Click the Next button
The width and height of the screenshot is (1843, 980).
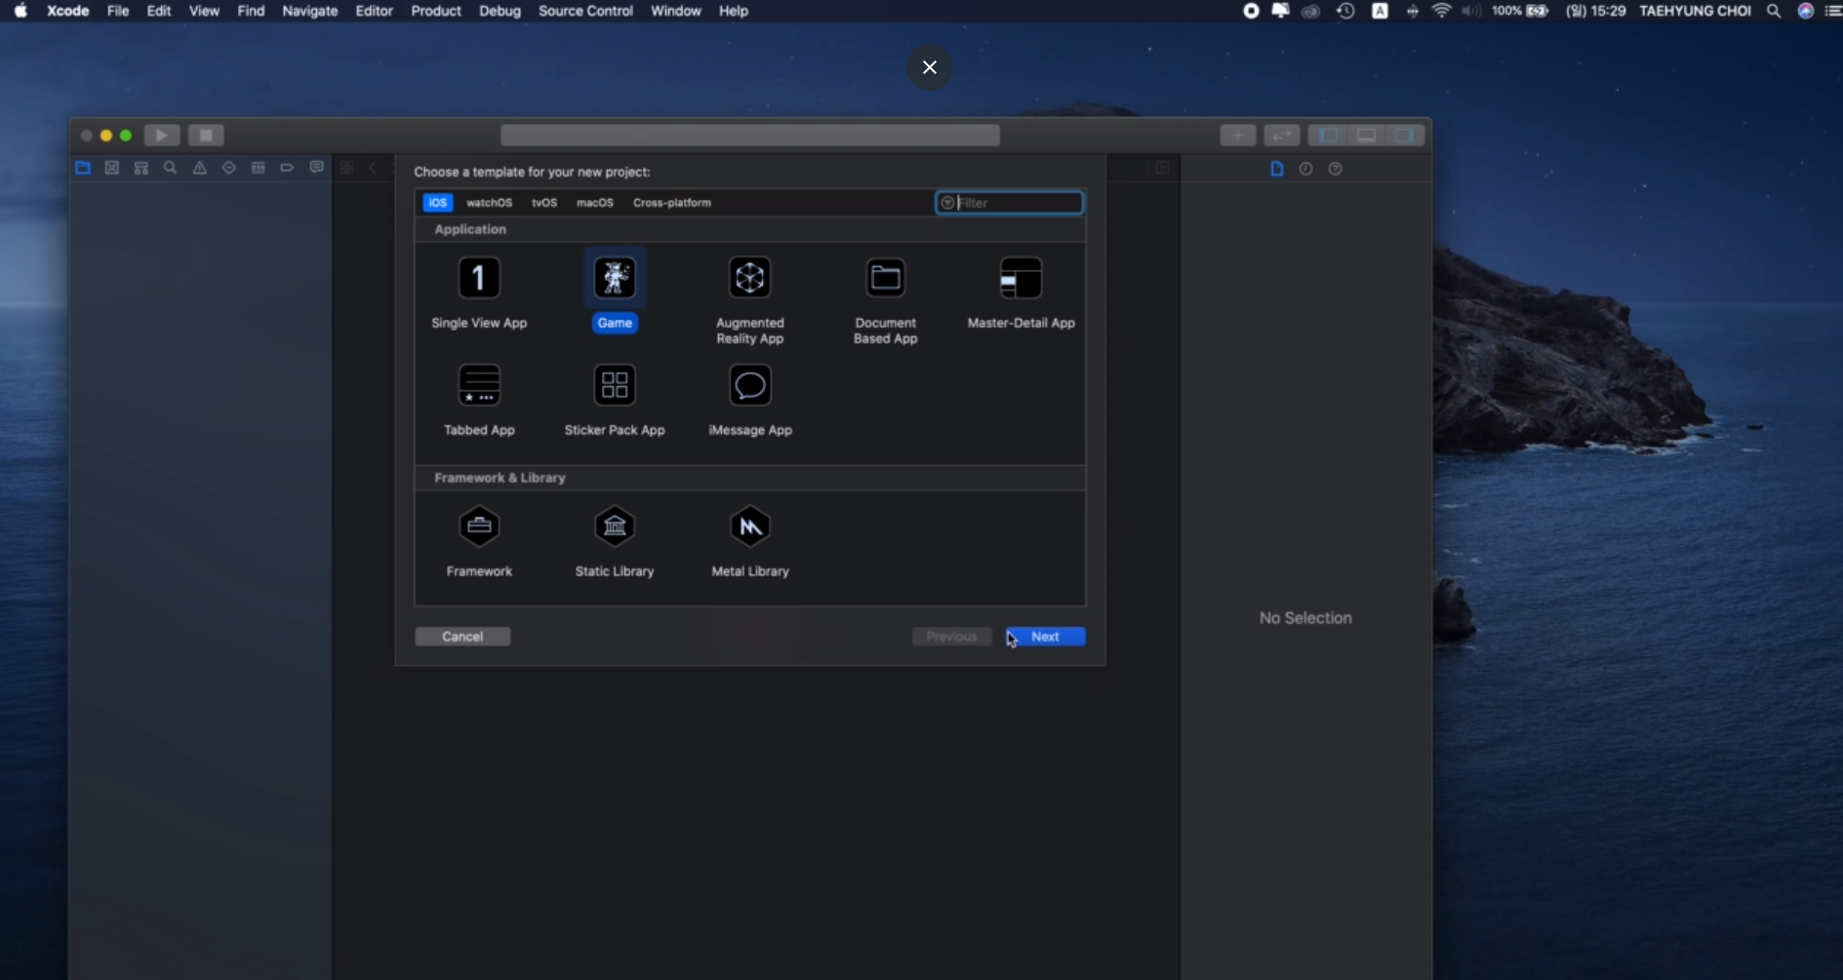(x=1045, y=637)
